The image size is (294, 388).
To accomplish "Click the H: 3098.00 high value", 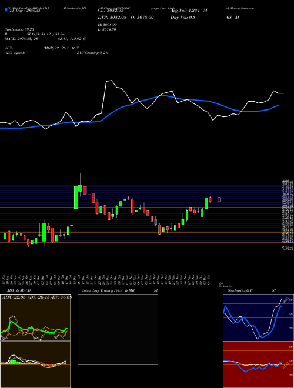I will tap(108, 25).
